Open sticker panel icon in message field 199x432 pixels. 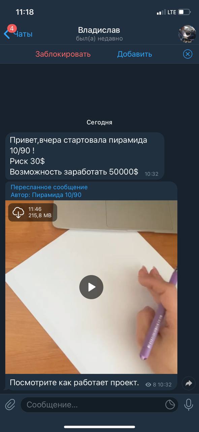[170, 404]
